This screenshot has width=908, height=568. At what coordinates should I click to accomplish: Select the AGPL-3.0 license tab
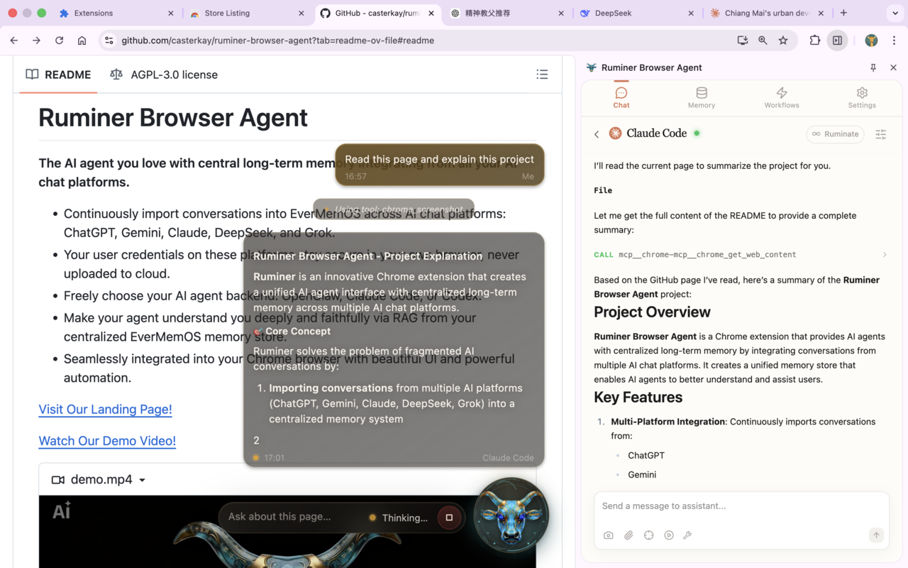[x=164, y=75]
